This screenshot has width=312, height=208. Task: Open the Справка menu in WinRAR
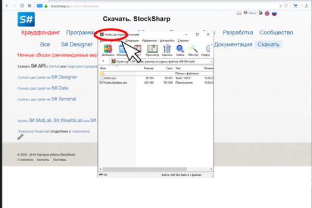coord(183,40)
